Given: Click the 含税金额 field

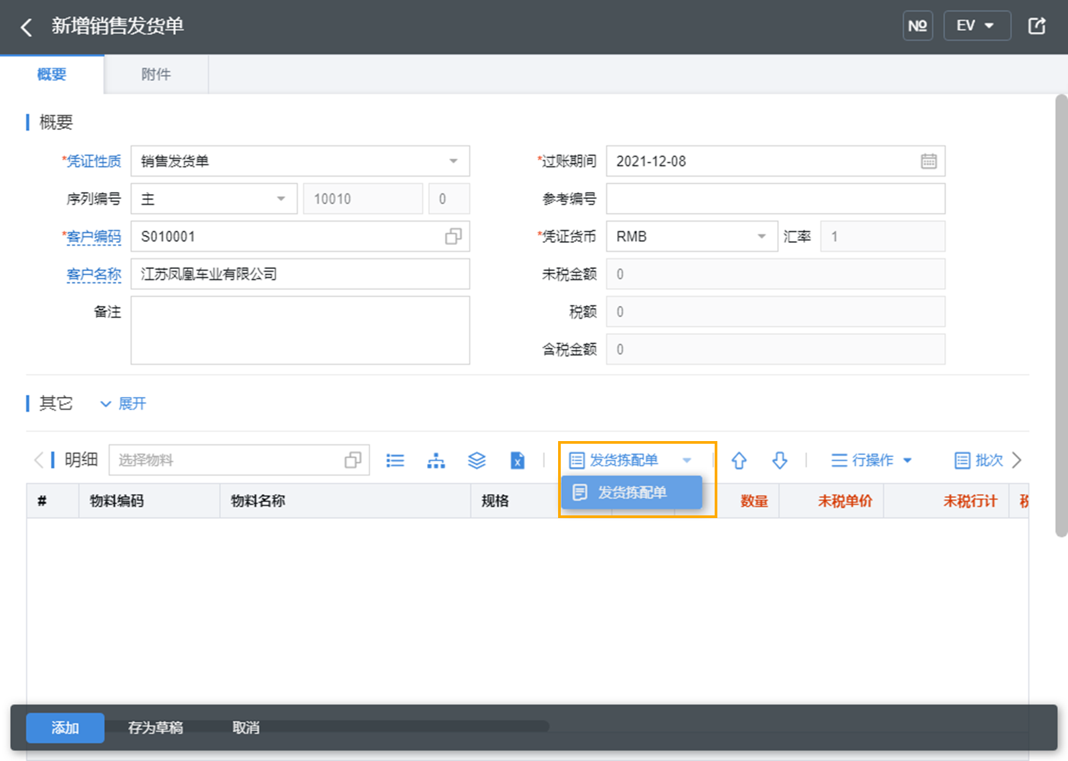Looking at the screenshot, I should (775, 349).
